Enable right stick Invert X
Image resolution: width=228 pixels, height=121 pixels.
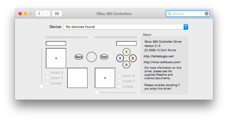[119, 76]
